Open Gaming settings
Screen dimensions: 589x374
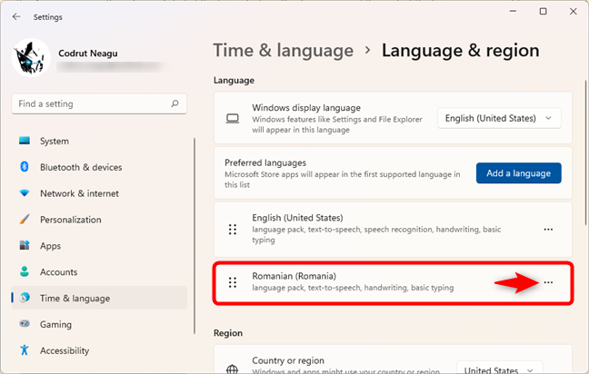100,324
